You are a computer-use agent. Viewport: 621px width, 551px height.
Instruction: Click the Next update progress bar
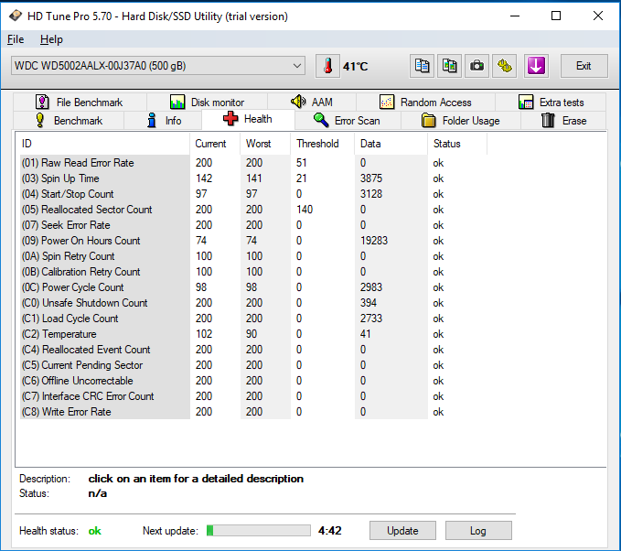coord(258,530)
